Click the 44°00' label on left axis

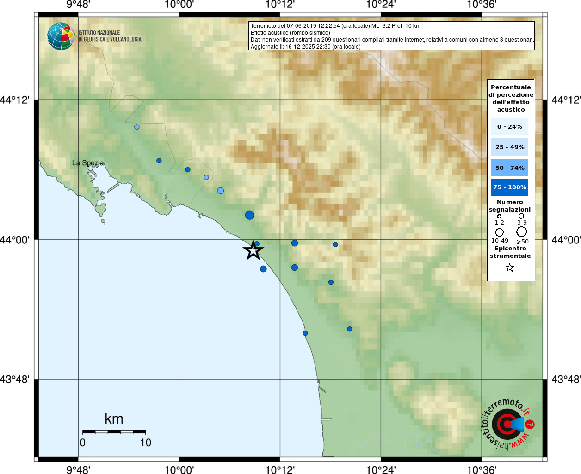click(14, 240)
